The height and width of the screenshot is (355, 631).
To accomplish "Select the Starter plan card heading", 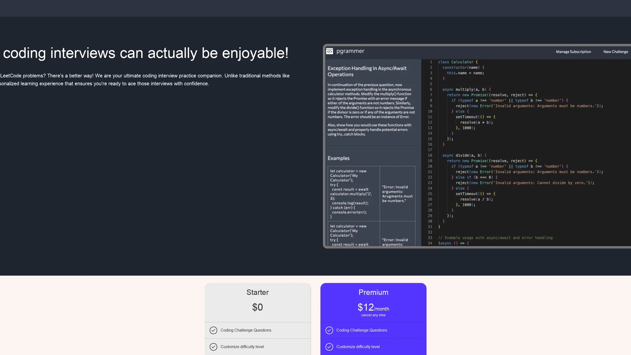I will tap(258, 292).
